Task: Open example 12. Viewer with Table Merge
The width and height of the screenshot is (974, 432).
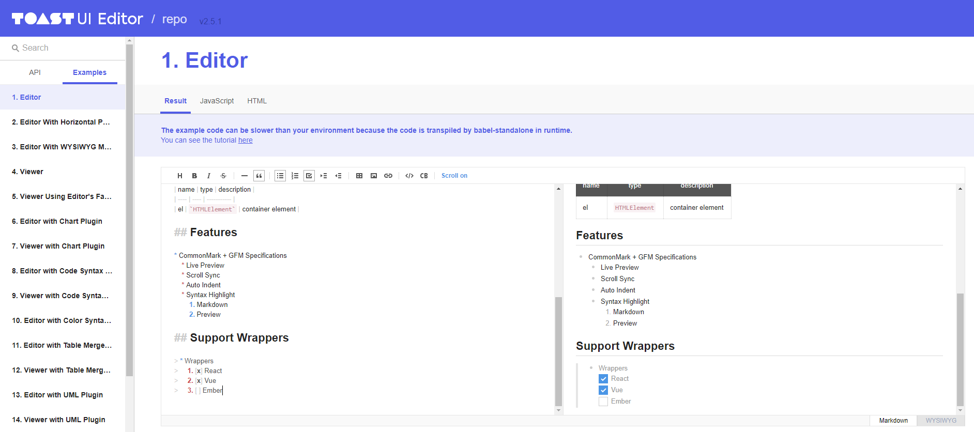Action: [x=63, y=370]
